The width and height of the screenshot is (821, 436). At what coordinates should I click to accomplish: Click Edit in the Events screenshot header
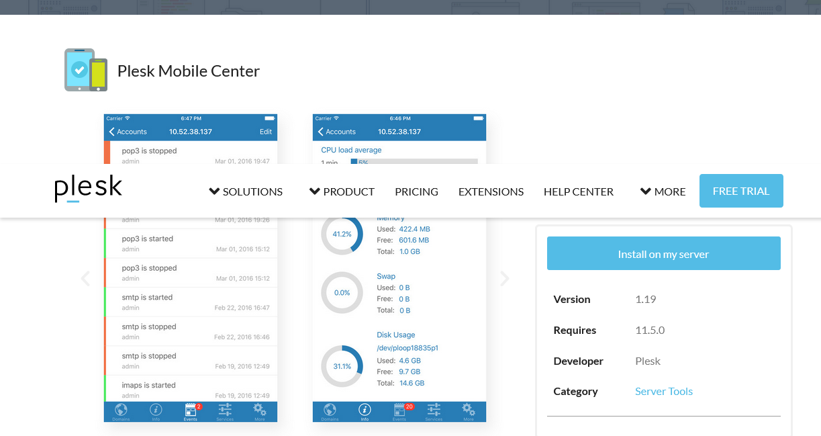tap(266, 132)
